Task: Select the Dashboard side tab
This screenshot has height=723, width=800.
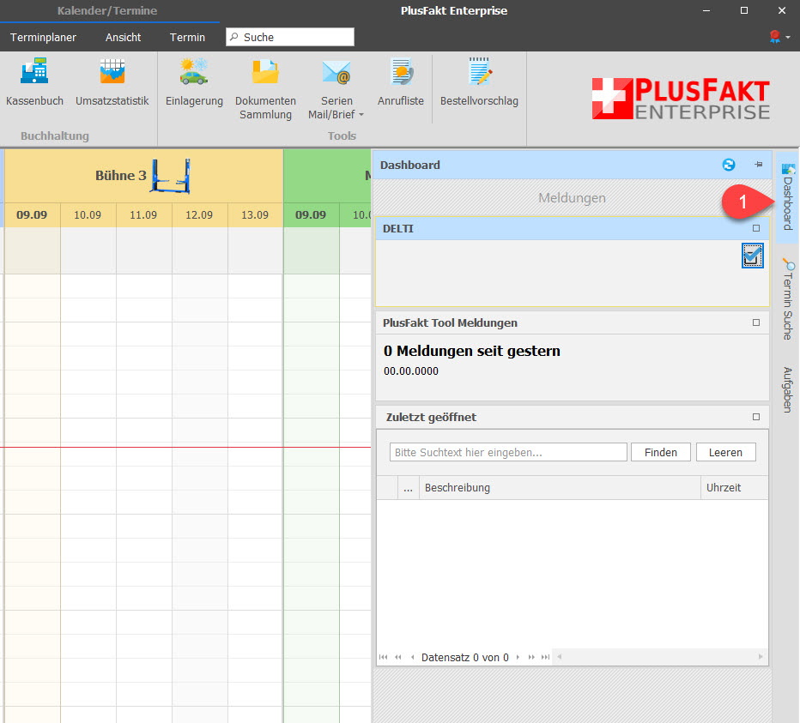Action: coord(788,198)
